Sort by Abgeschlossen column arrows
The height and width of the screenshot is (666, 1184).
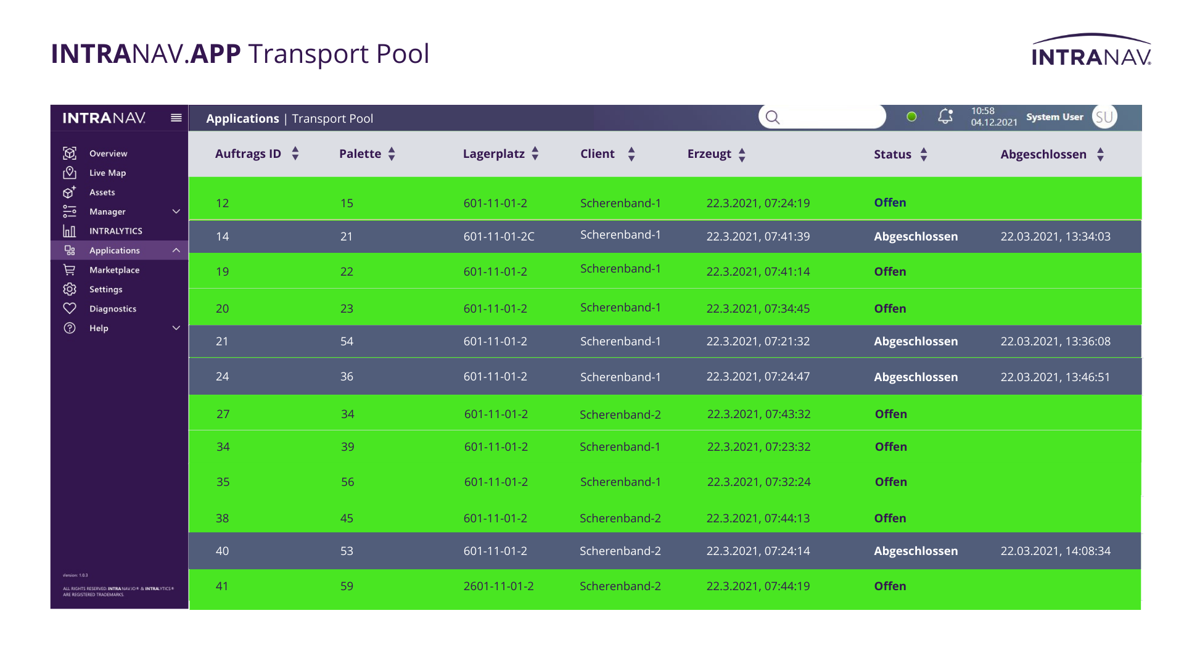pyautogui.click(x=1100, y=154)
